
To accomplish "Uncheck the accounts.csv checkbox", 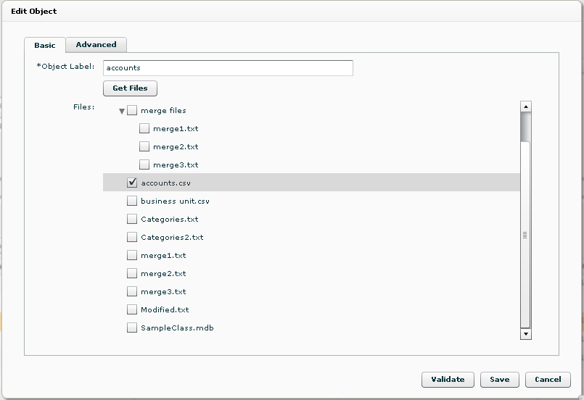I will click(132, 183).
